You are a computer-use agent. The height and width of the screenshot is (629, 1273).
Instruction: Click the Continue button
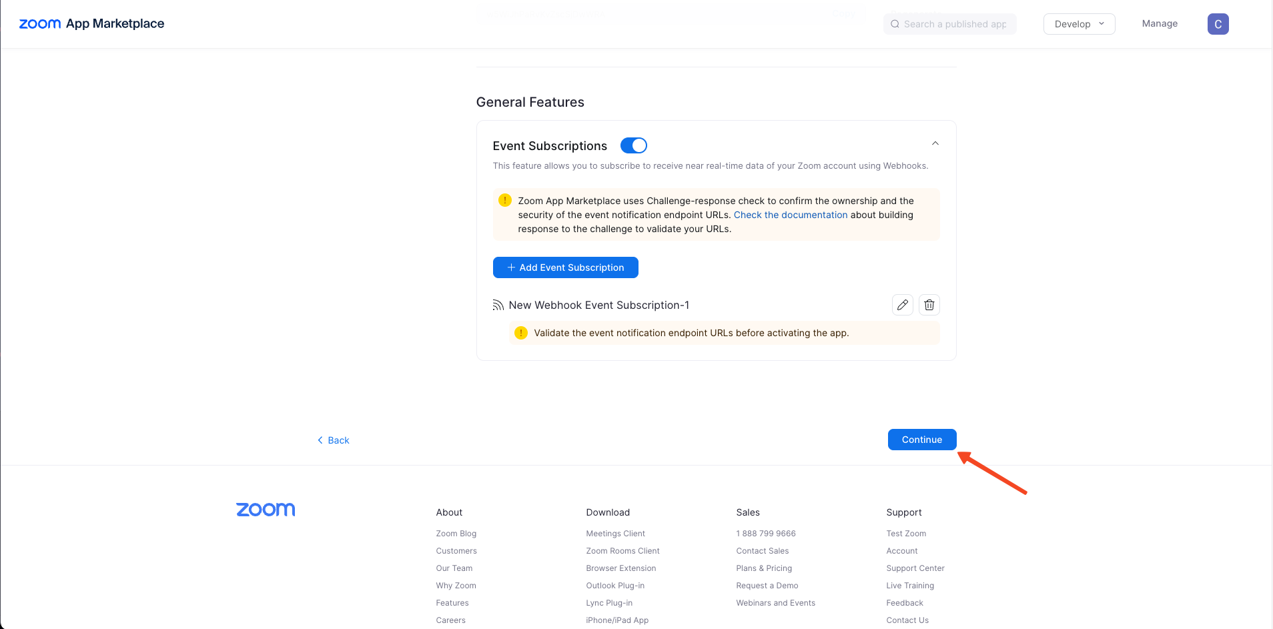tap(922, 440)
